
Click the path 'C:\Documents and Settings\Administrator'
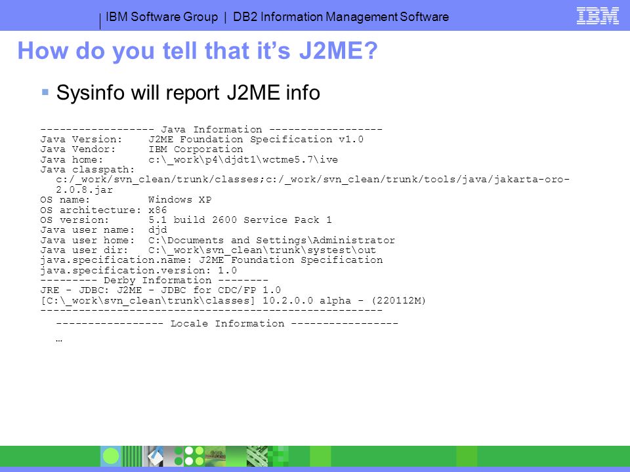click(x=272, y=240)
